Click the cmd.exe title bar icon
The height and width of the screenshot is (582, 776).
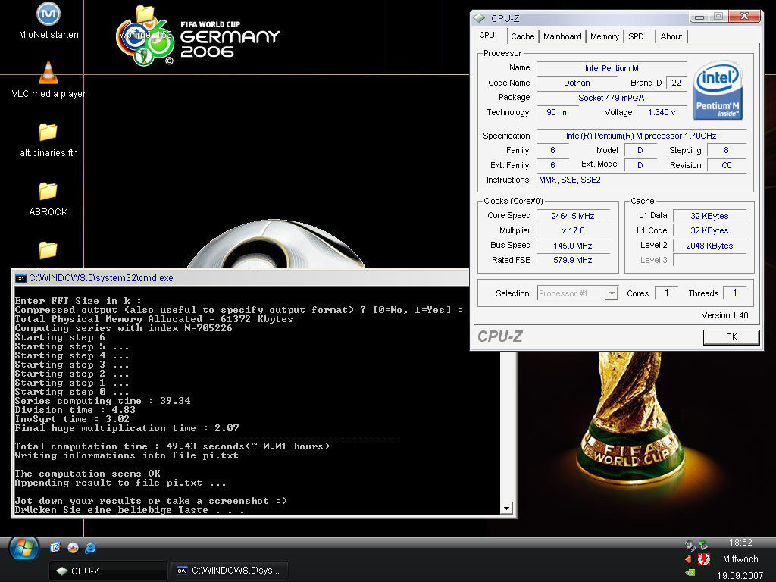click(20, 278)
